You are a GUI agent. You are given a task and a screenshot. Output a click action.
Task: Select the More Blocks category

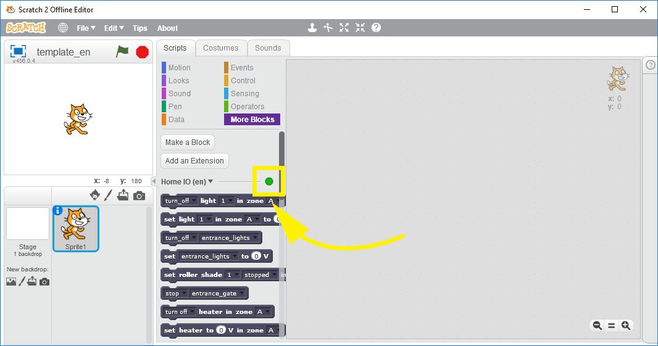(x=252, y=120)
